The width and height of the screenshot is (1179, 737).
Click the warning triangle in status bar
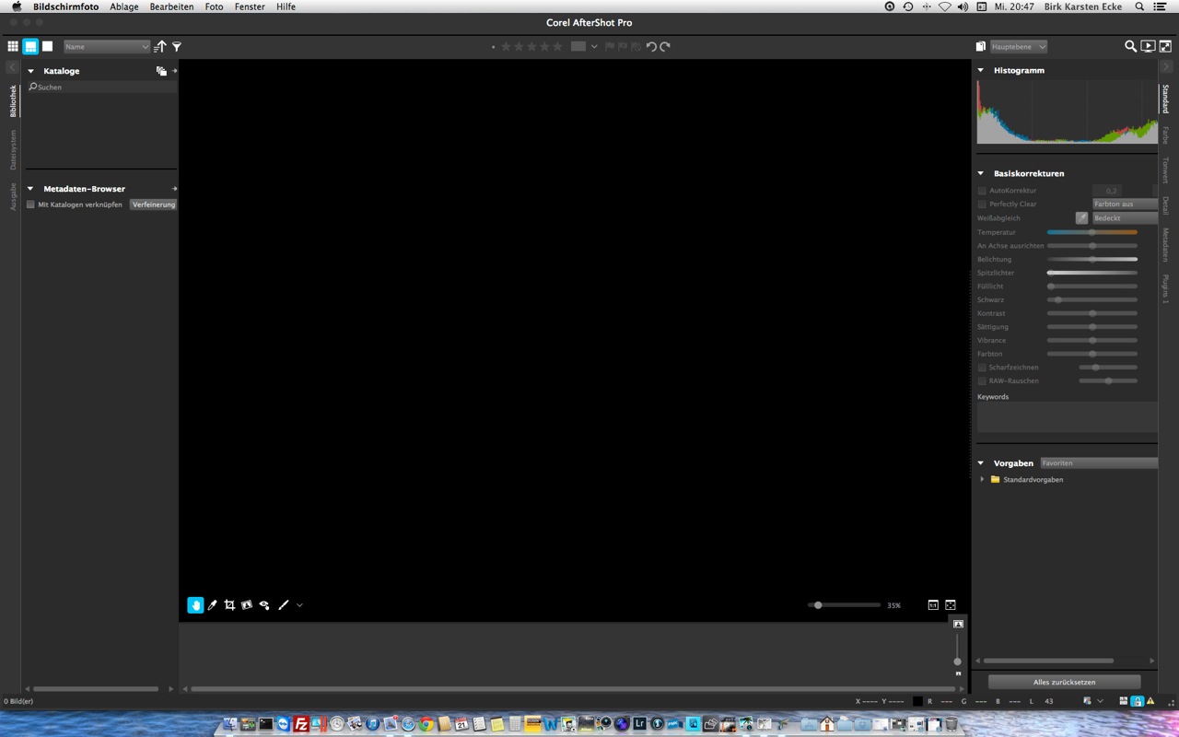coord(1150,701)
